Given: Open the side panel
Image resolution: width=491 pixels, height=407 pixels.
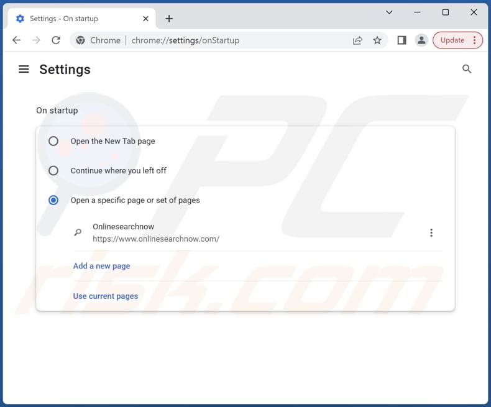Looking at the screenshot, I should click(402, 40).
